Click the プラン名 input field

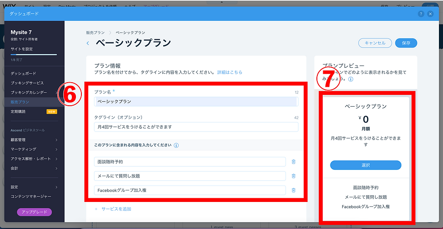(196, 102)
